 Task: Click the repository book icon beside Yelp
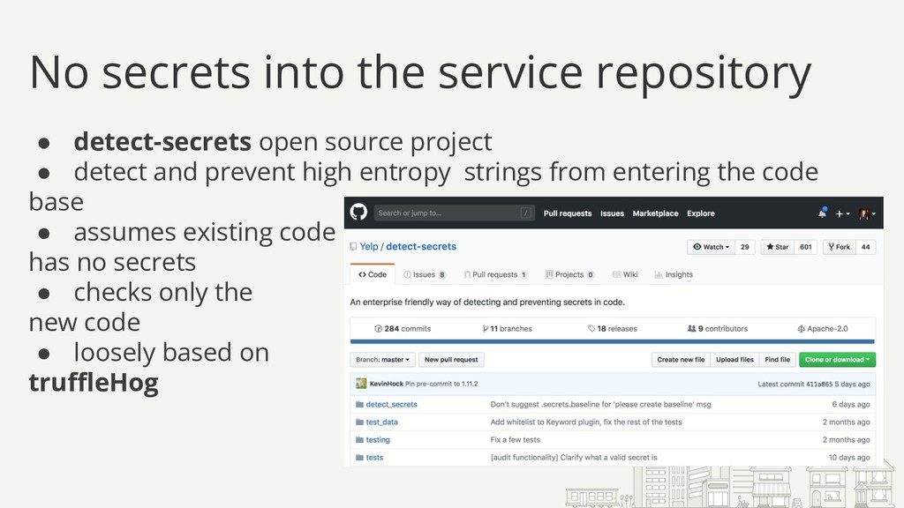[353, 247]
